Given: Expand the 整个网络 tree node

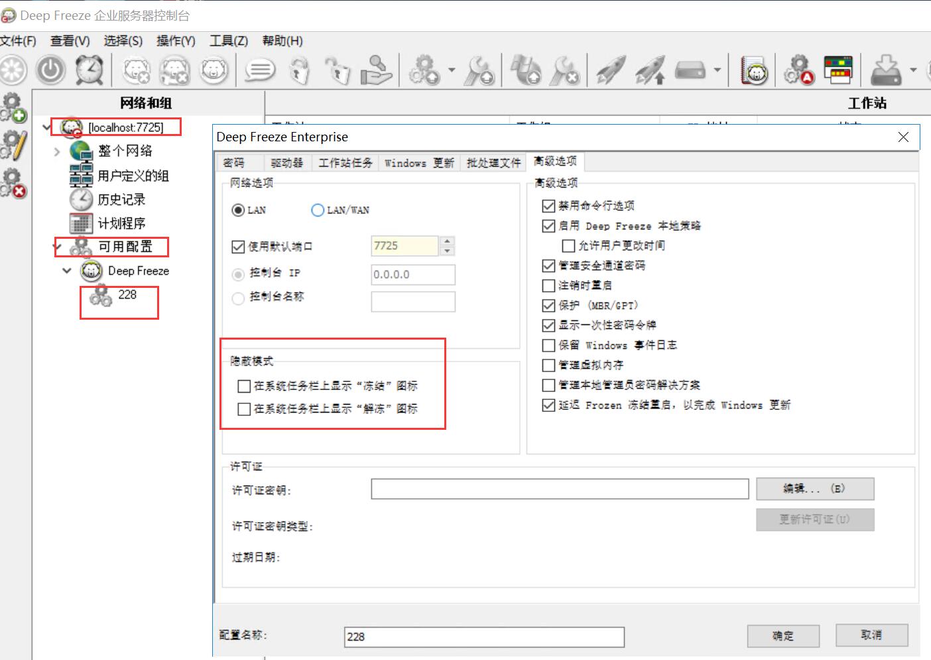Looking at the screenshot, I should coord(57,152).
